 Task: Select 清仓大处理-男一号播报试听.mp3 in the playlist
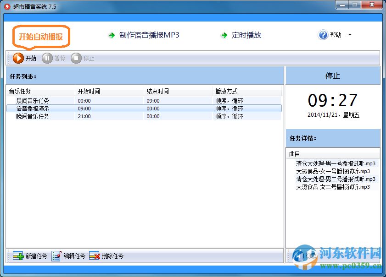pos(335,163)
